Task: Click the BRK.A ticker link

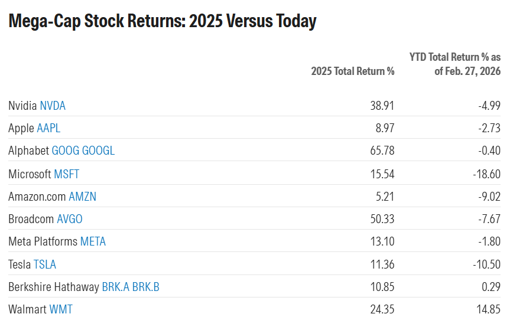Action: [115, 287]
